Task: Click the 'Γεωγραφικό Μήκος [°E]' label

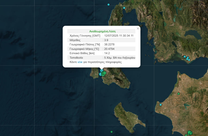Action: [84, 49]
